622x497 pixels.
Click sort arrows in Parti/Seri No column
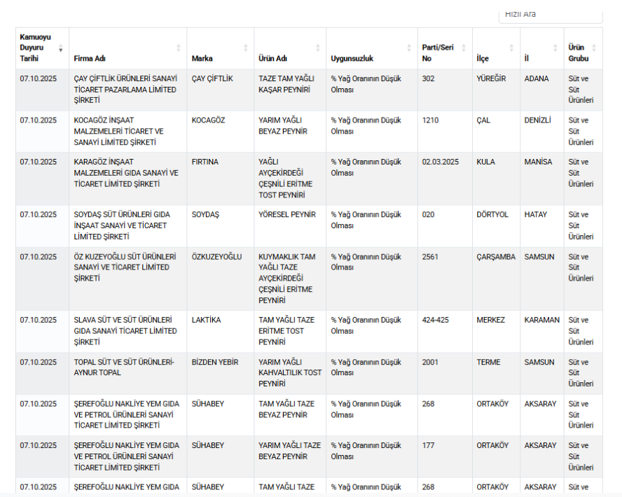pos(464,48)
